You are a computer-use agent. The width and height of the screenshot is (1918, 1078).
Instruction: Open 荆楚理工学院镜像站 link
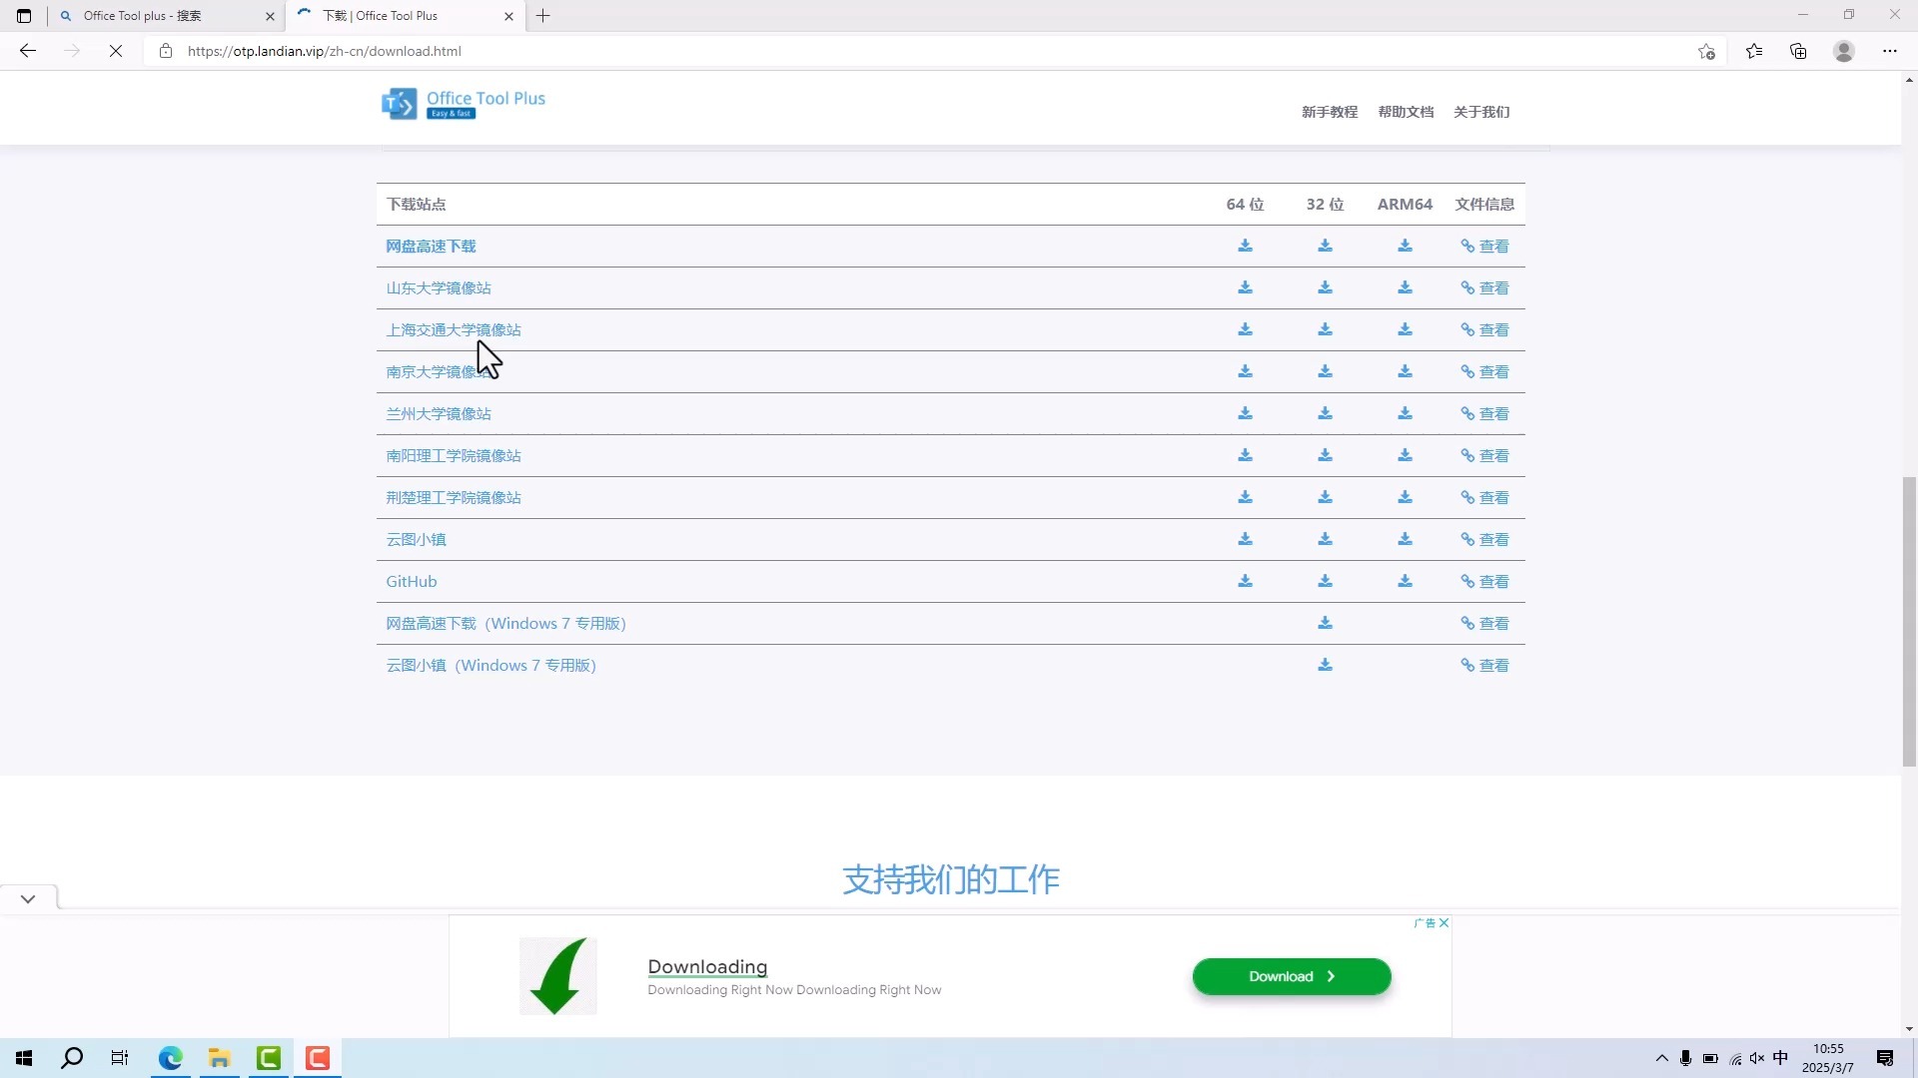click(x=454, y=497)
